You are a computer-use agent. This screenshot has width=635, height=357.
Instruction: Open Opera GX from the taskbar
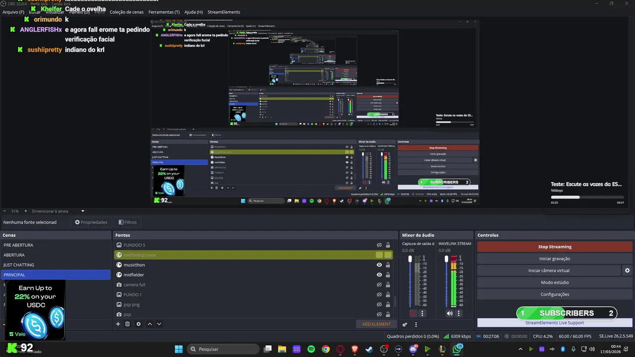pos(340,349)
